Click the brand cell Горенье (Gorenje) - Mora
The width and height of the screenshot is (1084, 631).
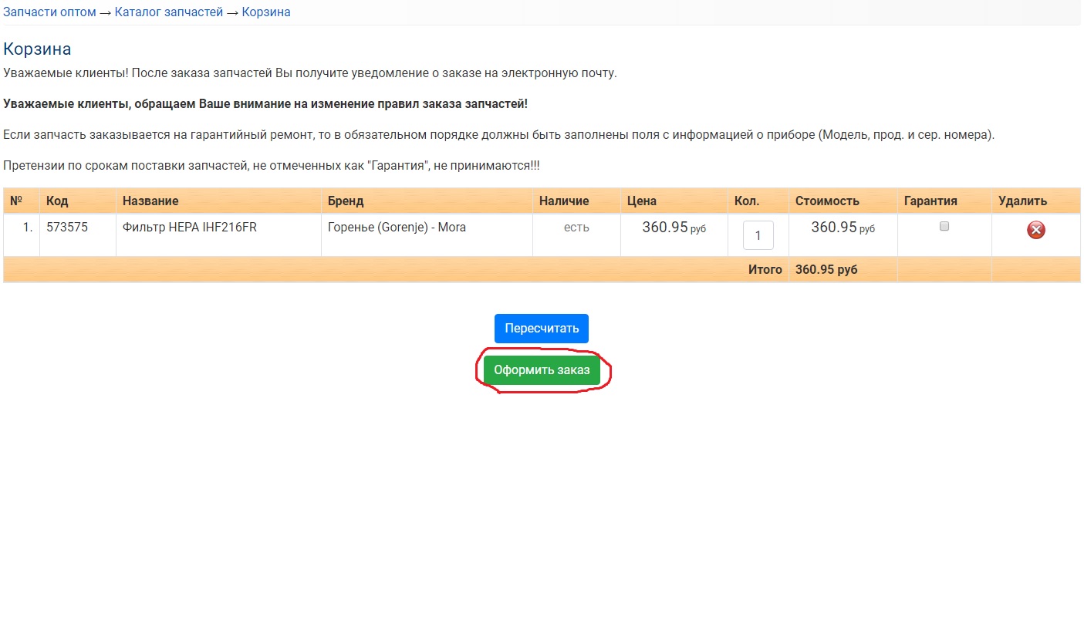click(x=397, y=228)
